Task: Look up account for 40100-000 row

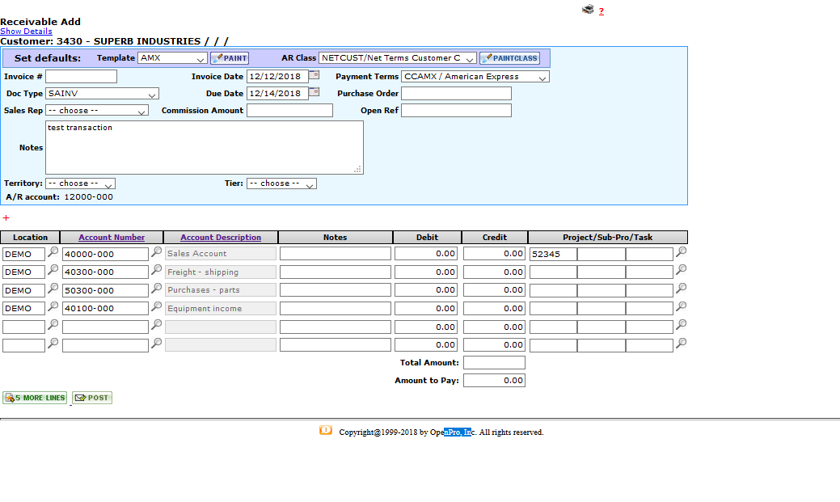Action: coord(157,306)
